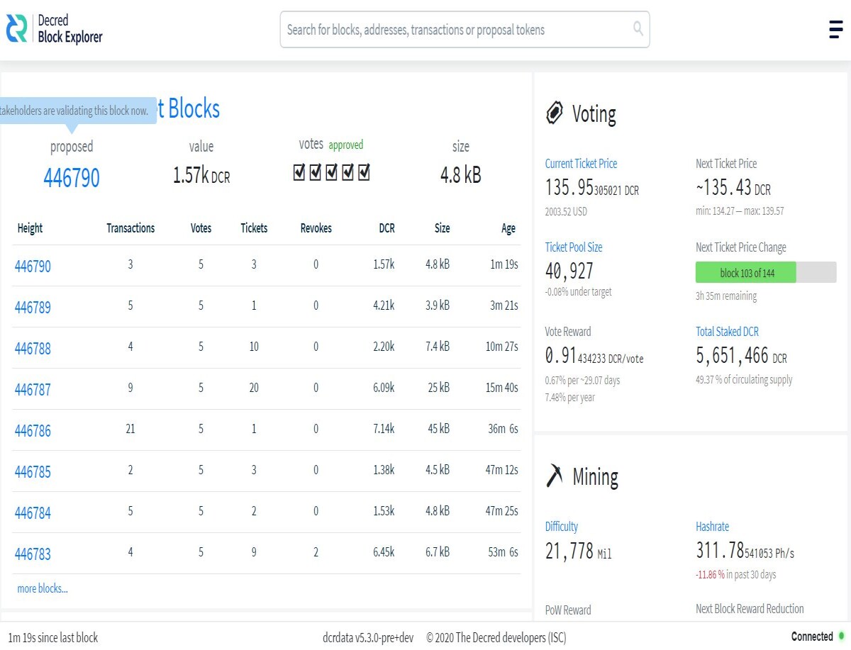
Task: Open block 446785 in table
Action: [x=33, y=471]
